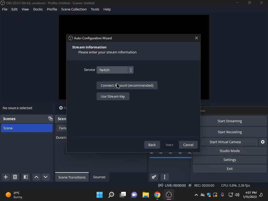268x201 pixels.
Task: Go Back in the wizard
Action: click(152, 145)
